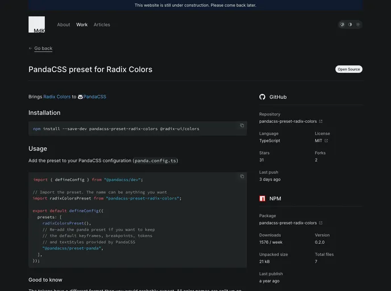Click the 'Usage' heading
Image resolution: width=391 pixels, height=291 pixels.
(x=38, y=148)
